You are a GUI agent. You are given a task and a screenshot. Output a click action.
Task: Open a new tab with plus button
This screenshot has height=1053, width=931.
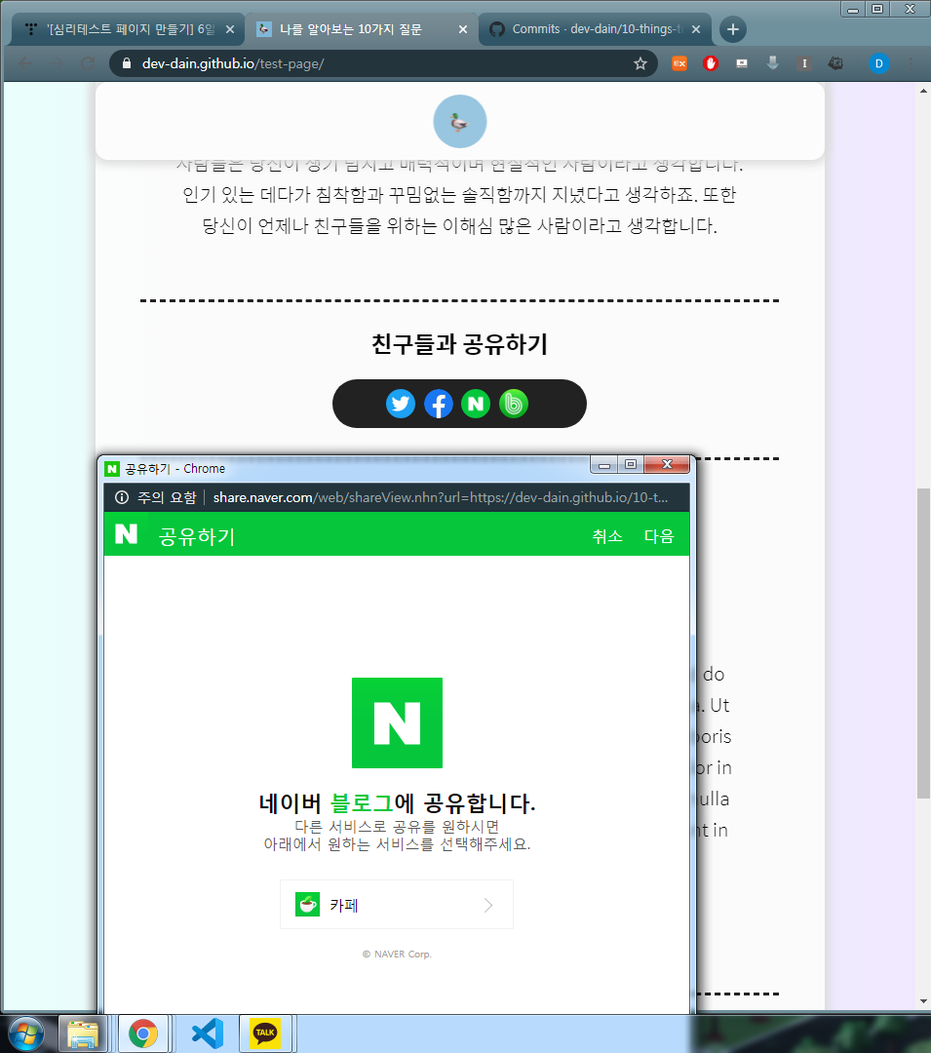(733, 29)
